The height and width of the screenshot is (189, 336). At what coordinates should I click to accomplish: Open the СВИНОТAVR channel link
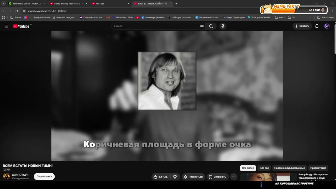point(20,175)
